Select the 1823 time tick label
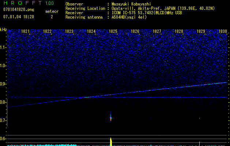Screen dimensions: 230x146 (x=69, y=32)
